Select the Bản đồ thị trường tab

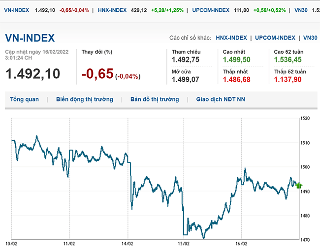point(155,99)
